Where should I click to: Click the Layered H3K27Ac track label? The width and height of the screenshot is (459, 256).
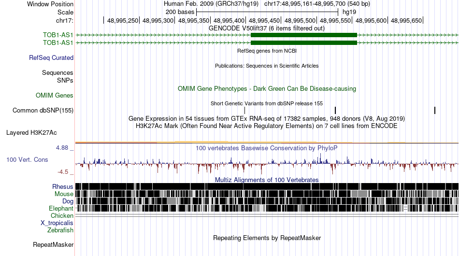31,132
